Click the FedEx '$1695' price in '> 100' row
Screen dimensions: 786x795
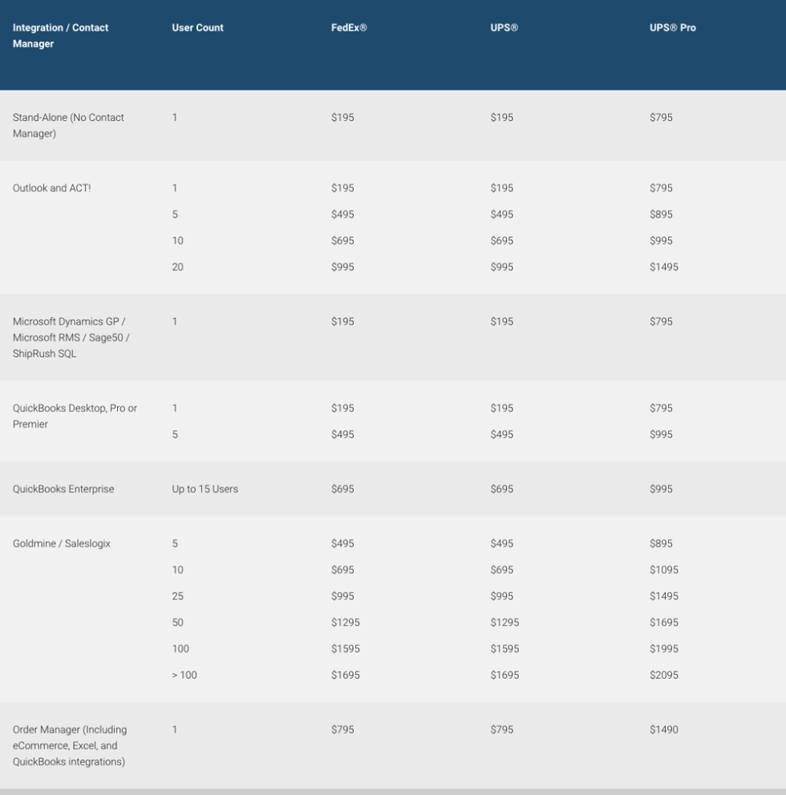tap(346, 676)
